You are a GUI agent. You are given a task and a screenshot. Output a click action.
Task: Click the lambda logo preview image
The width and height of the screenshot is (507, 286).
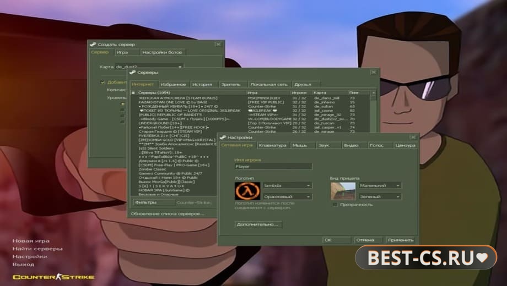click(247, 191)
